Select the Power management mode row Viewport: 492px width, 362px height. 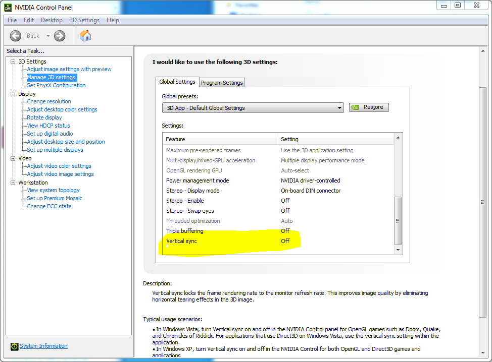(278, 180)
